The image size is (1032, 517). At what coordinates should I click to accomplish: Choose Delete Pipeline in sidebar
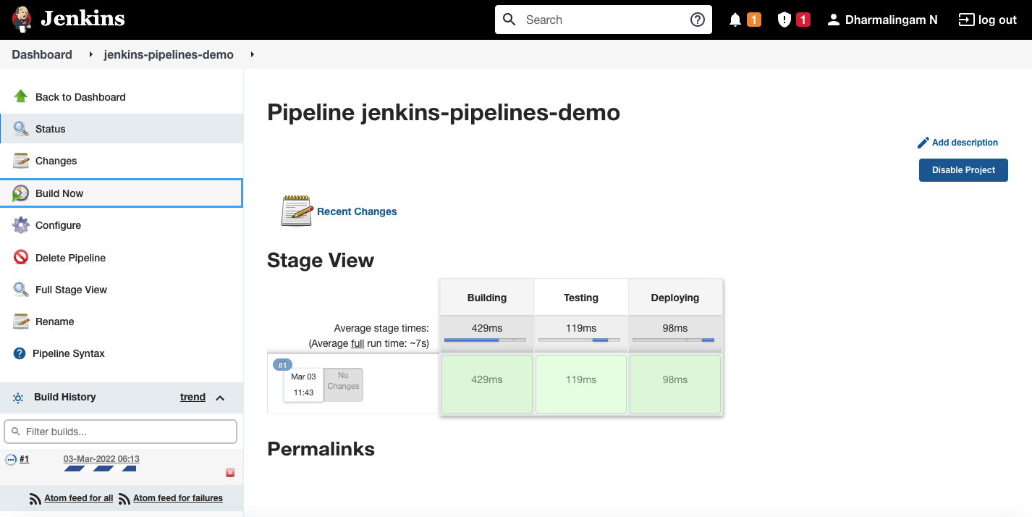[x=70, y=258]
